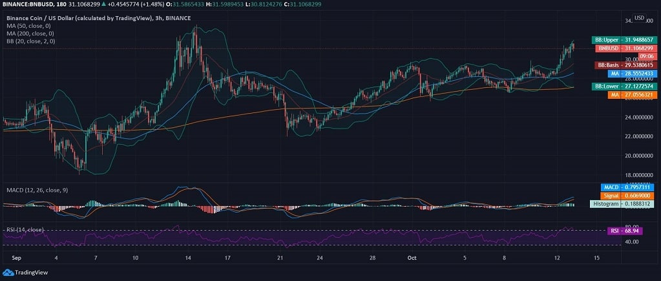Click the blue MA 28.5552433 label
This screenshot has width=661, height=281.
click(x=633, y=74)
